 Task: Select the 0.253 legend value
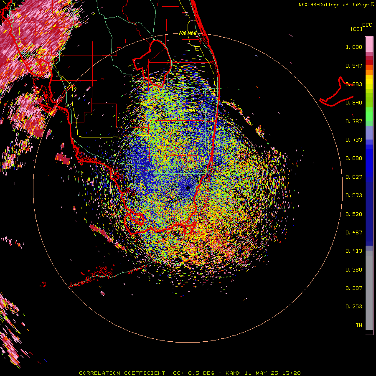(x=354, y=307)
